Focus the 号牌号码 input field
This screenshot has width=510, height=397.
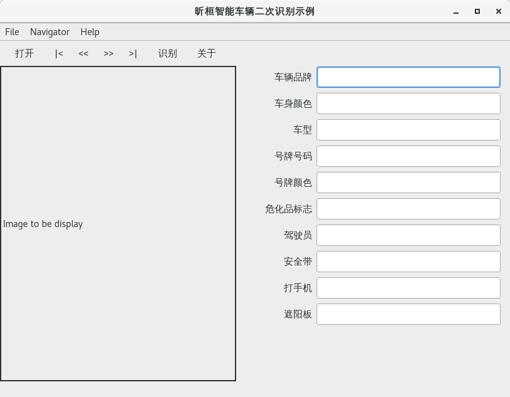click(408, 156)
